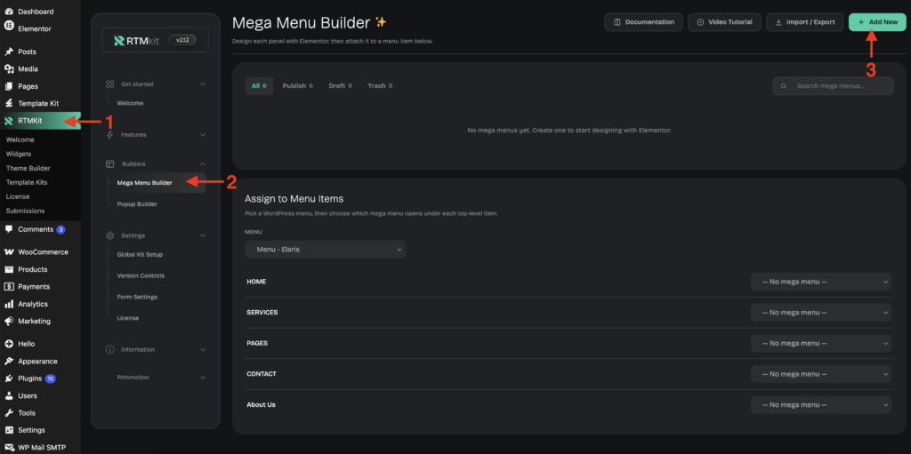Expand the Information section chevron

coord(203,349)
